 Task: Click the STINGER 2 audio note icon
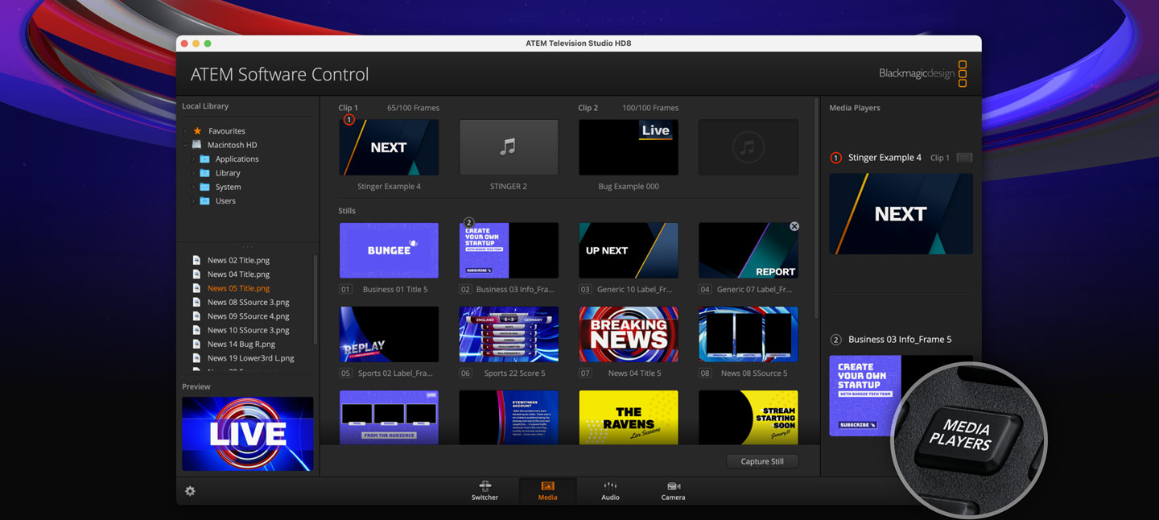point(508,147)
